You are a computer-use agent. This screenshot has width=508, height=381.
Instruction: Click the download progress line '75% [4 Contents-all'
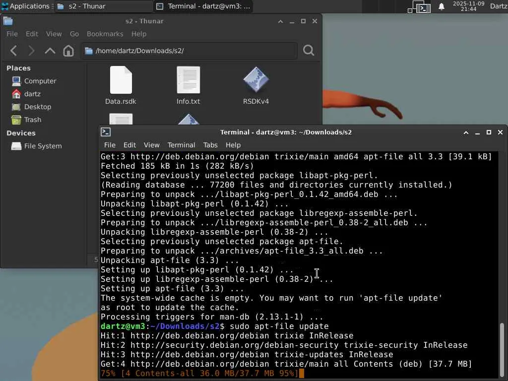(199, 374)
